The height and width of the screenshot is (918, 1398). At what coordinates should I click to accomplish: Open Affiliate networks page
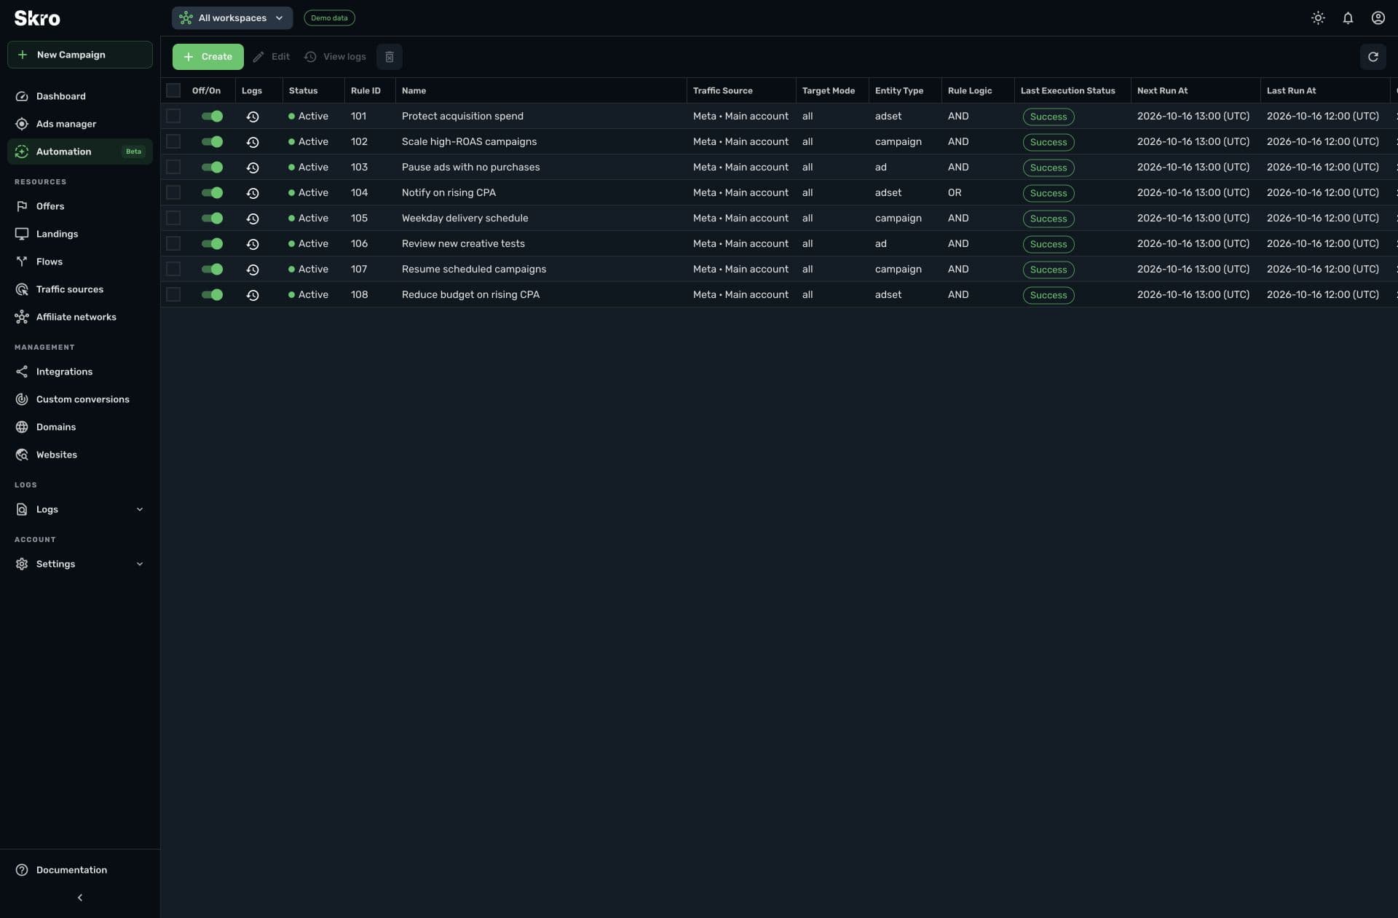click(80, 317)
